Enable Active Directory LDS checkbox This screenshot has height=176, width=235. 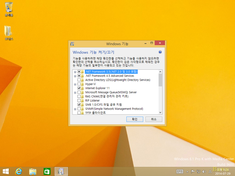point(79,80)
